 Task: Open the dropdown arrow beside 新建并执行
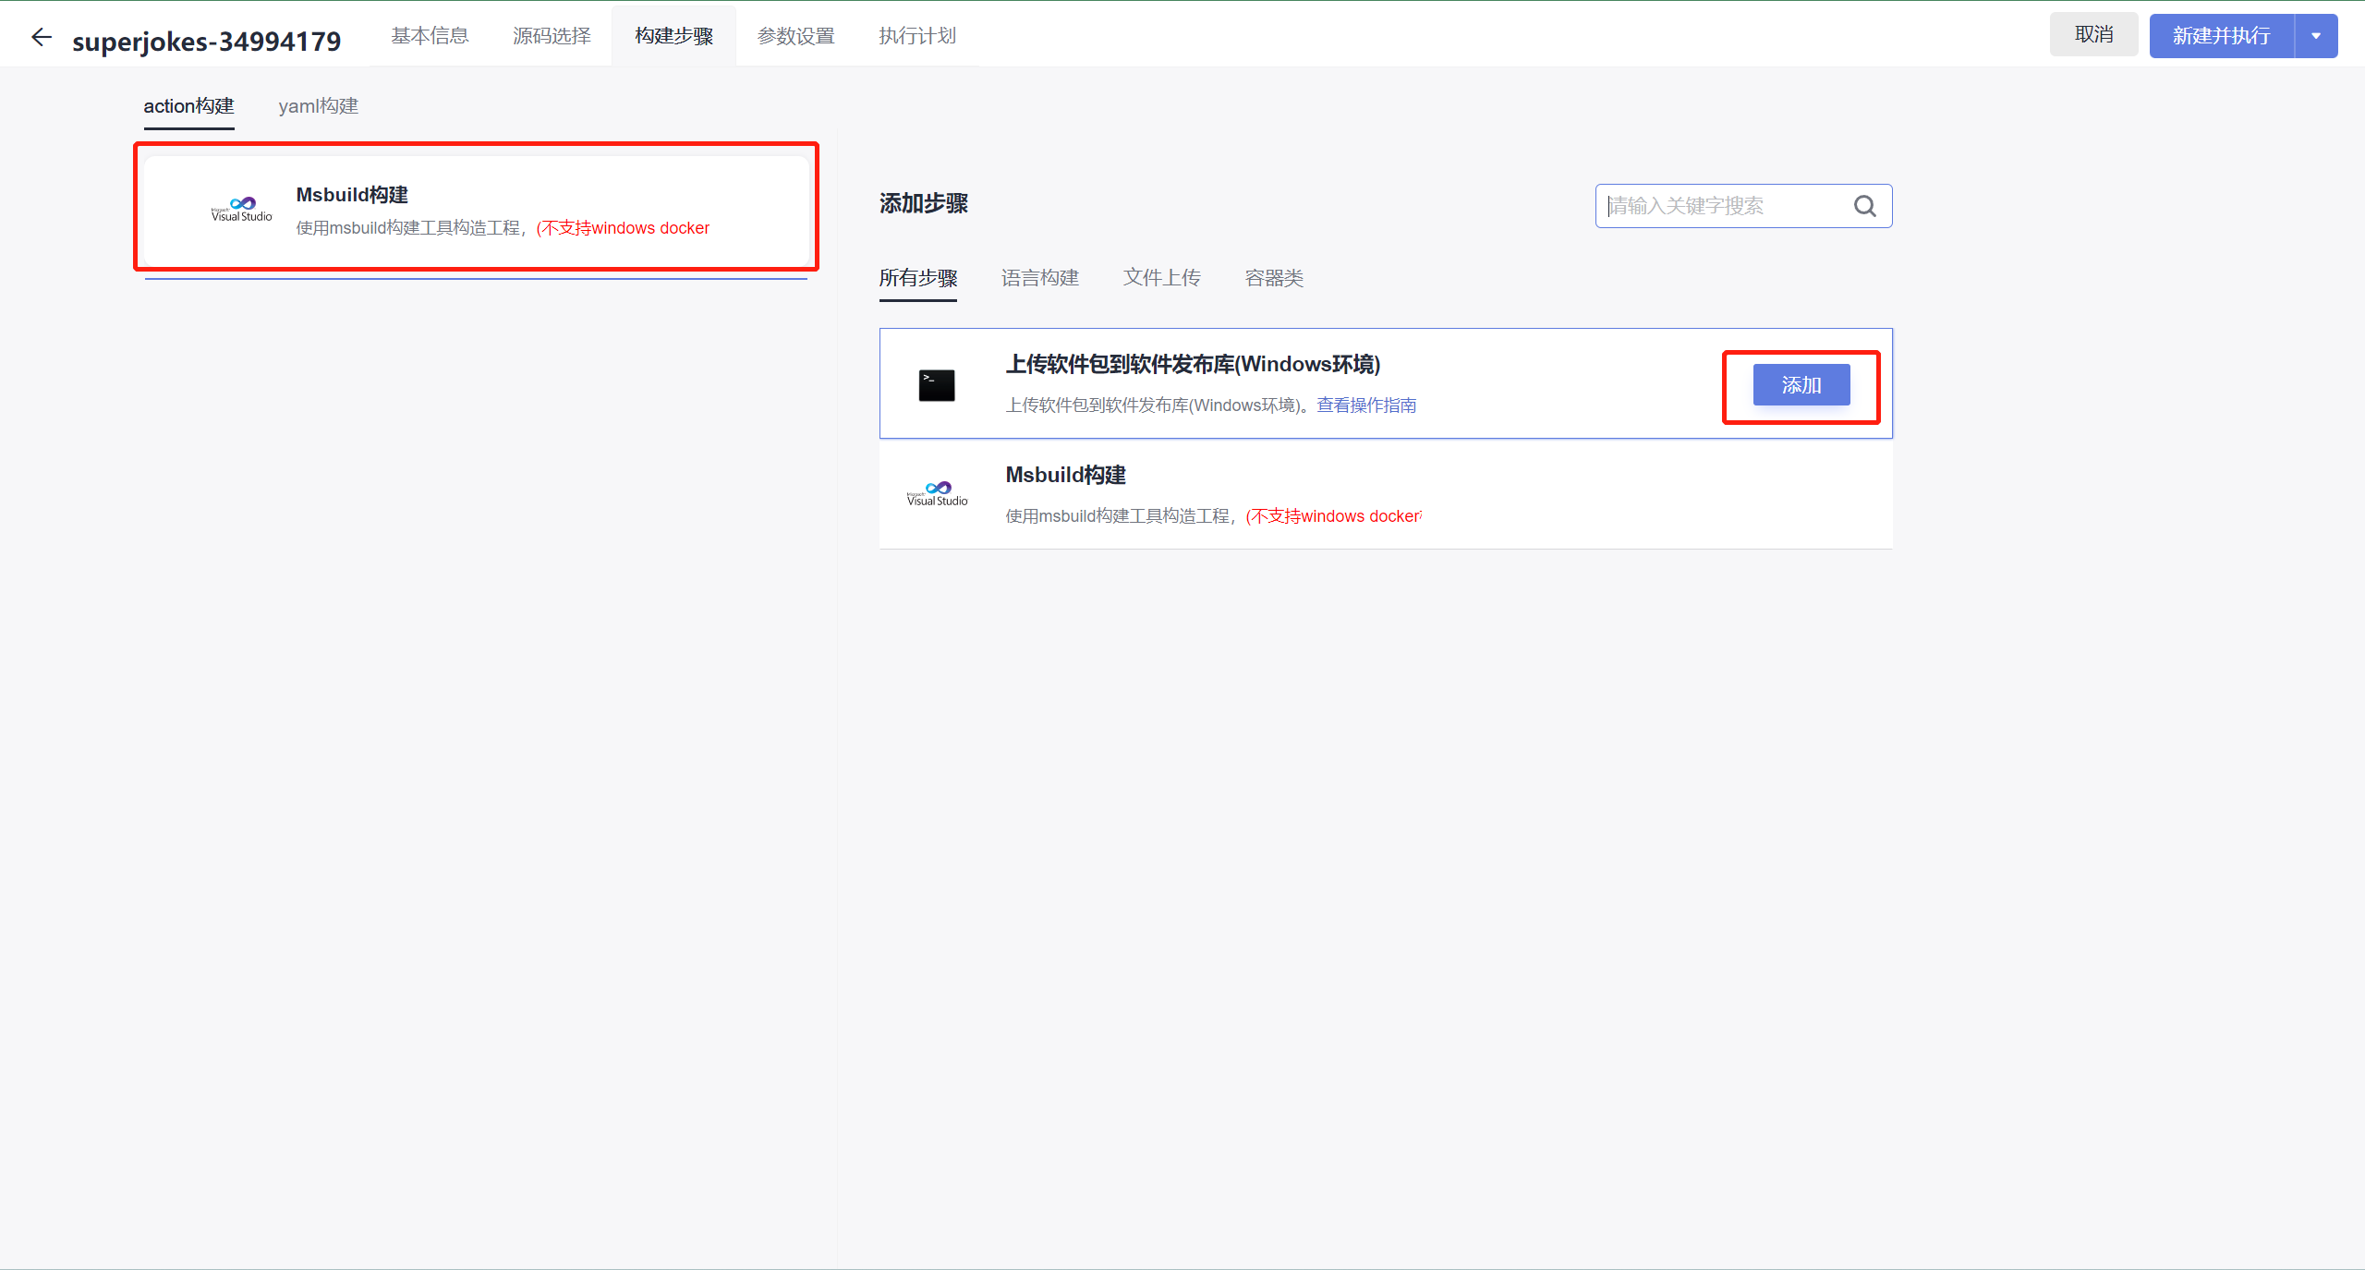2316,36
